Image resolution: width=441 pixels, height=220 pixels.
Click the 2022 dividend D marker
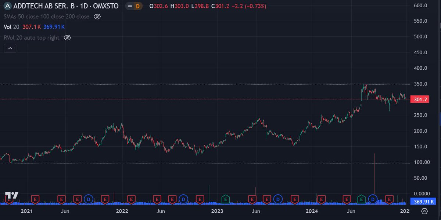(x=183, y=199)
